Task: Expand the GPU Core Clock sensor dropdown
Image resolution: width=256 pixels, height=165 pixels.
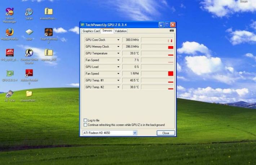Action: pyautogui.click(x=118, y=40)
